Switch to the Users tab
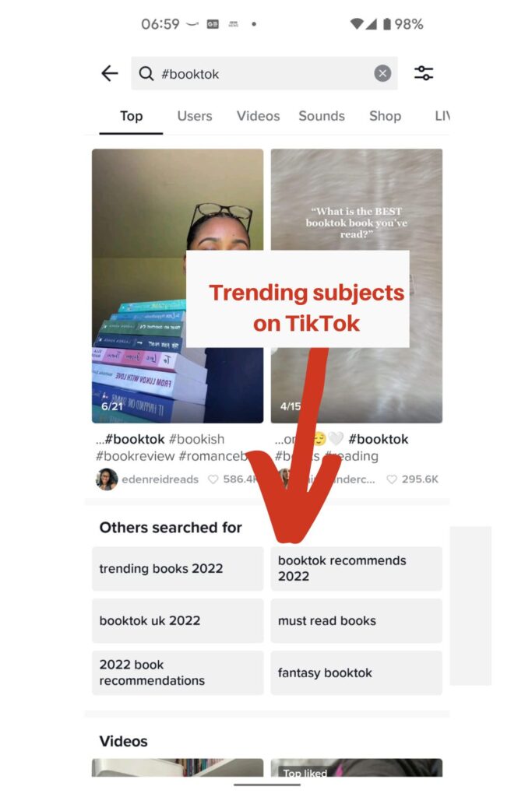The image size is (532, 797). [x=194, y=116]
